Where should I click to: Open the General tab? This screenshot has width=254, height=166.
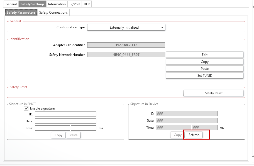(x=11, y=4)
